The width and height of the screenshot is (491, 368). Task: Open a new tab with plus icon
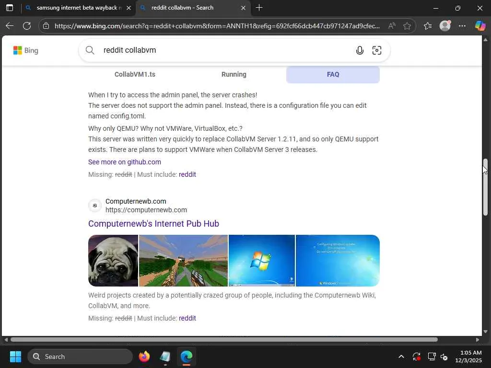click(x=259, y=8)
